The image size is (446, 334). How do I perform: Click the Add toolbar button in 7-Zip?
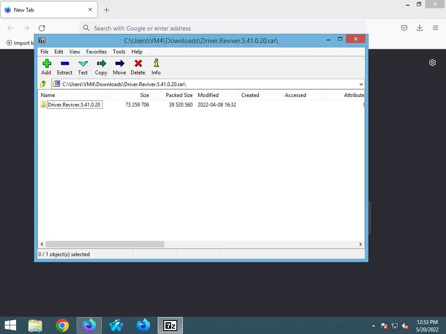click(46, 67)
